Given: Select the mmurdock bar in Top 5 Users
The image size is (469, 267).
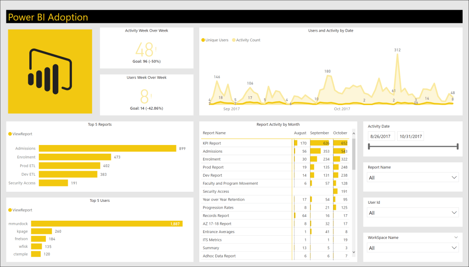Looking at the screenshot, I should (x=107, y=224).
